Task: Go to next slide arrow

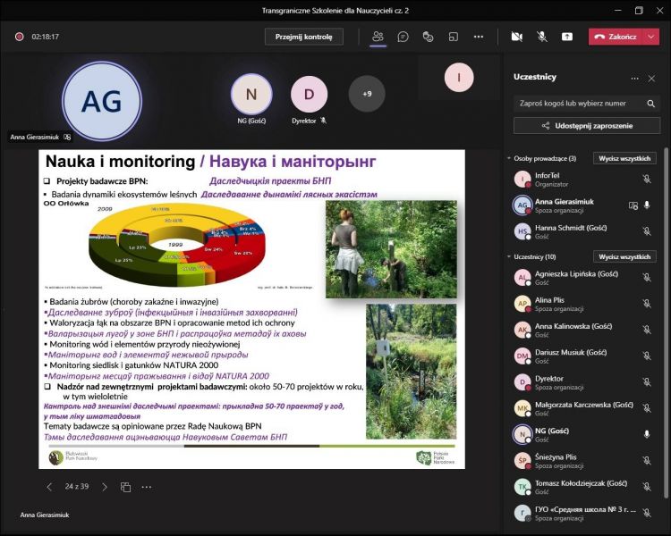Action: pyautogui.click(x=105, y=487)
